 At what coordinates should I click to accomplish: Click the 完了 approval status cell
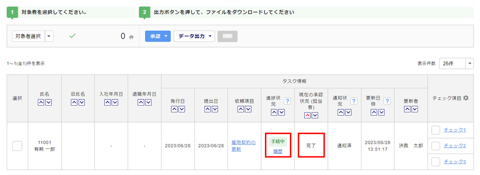[x=311, y=146]
